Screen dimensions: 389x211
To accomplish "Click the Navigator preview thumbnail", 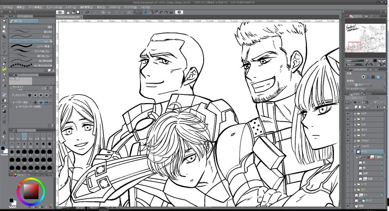I will point(366,38).
